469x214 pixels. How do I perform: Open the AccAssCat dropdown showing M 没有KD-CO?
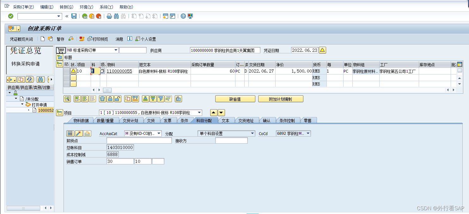[159, 133]
